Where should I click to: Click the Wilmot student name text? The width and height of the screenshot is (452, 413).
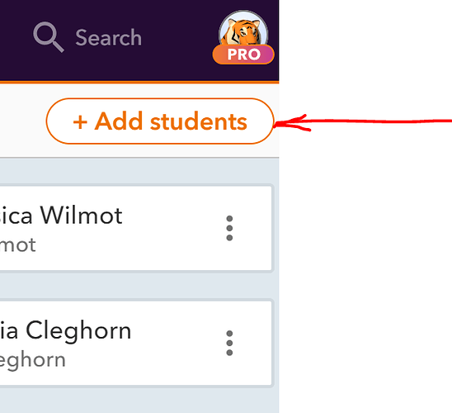[61, 216]
